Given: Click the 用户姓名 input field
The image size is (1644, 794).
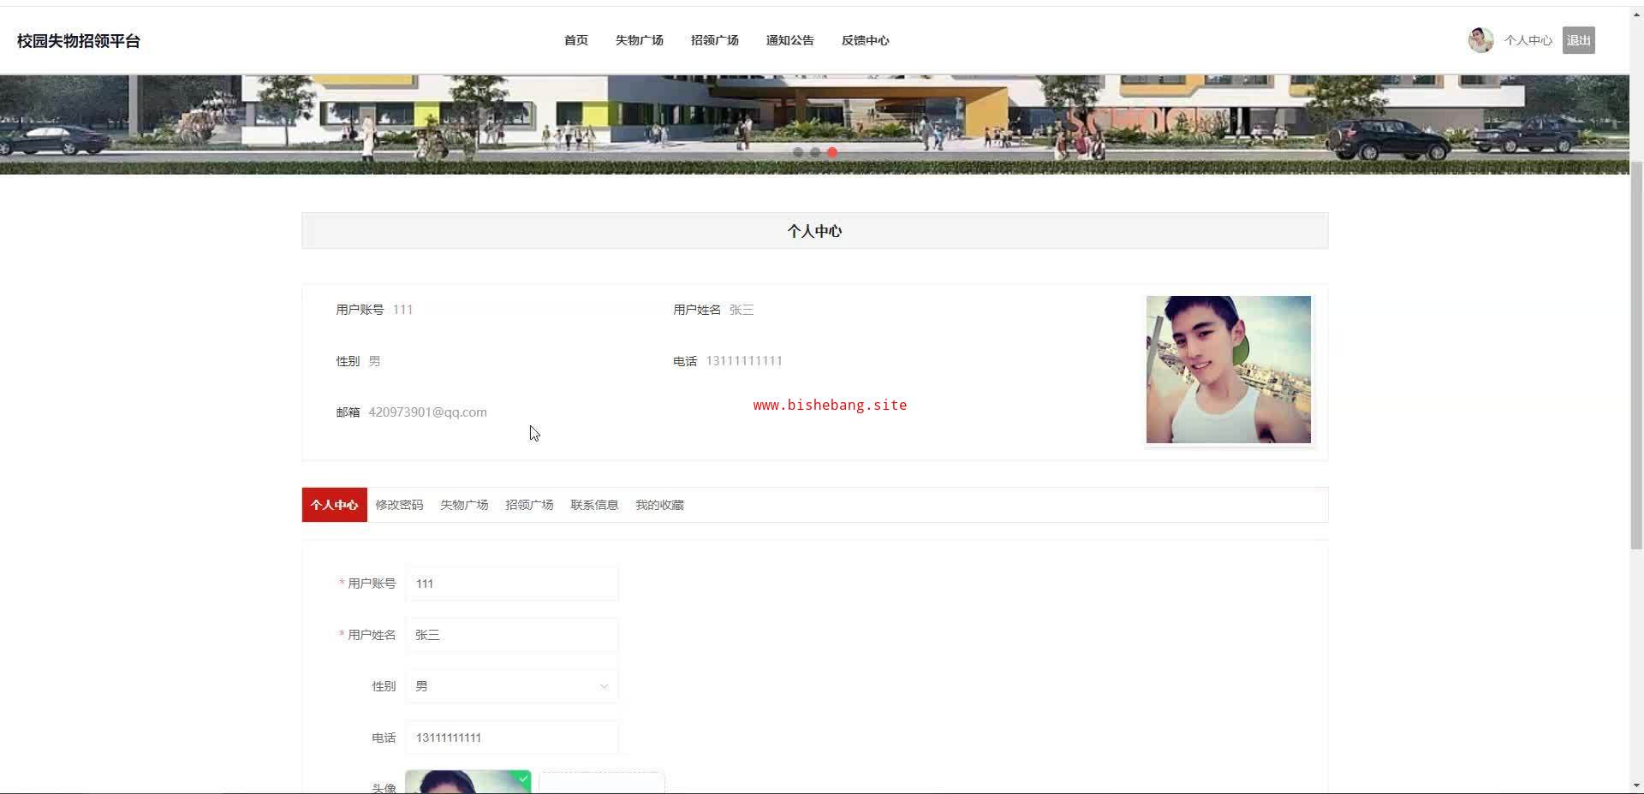Looking at the screenshot, I should pos(511,635).
